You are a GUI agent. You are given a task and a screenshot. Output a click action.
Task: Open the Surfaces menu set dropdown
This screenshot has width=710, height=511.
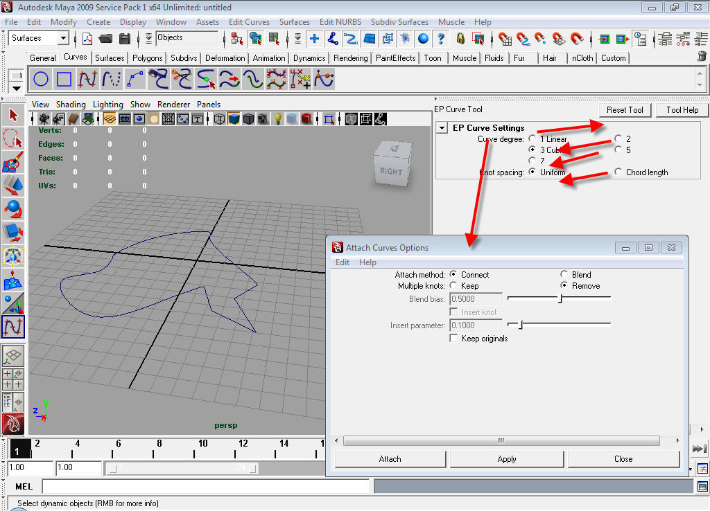(63, 39)
